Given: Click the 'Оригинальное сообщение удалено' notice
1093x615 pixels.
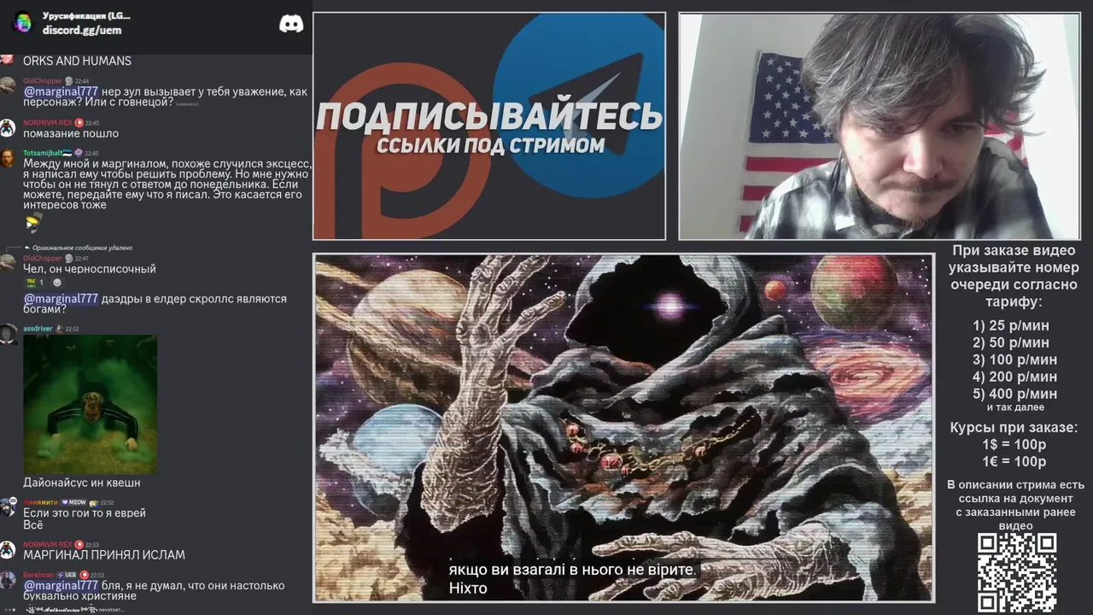Looking at the screenshot, I should point(83,248).
